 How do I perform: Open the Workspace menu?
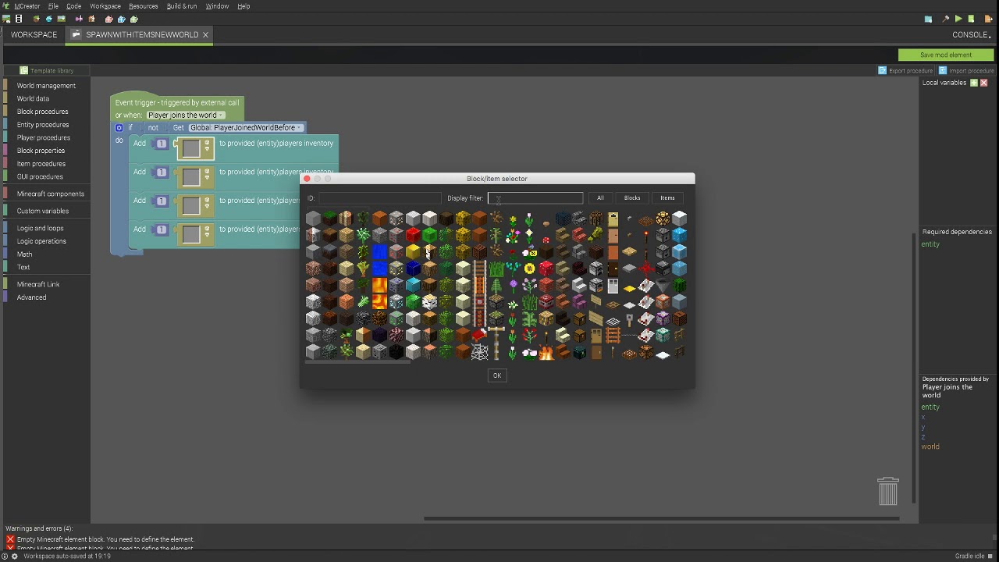pos(105,6)
